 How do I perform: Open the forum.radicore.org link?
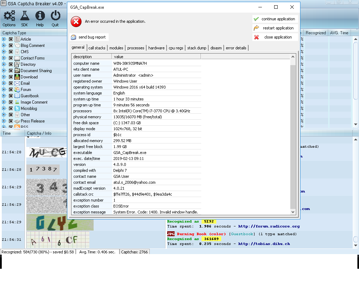(x=269, y=226)
